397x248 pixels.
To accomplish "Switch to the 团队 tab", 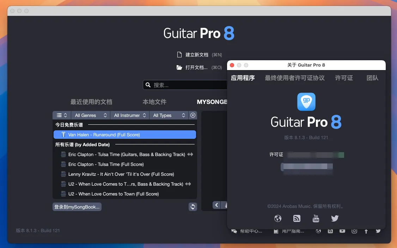I will click(x=372, y=78).
